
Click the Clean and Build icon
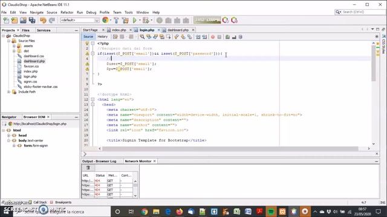[125, 20]
